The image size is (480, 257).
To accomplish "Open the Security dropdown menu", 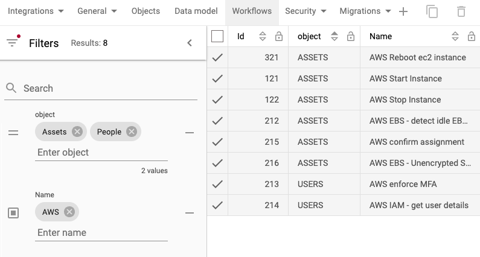I will tap(305, 11).
